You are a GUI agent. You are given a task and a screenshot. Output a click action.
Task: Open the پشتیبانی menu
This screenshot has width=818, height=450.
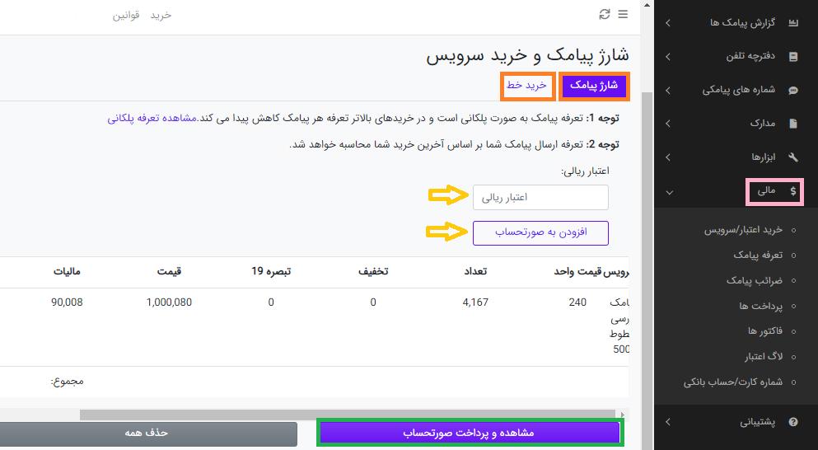757,422
